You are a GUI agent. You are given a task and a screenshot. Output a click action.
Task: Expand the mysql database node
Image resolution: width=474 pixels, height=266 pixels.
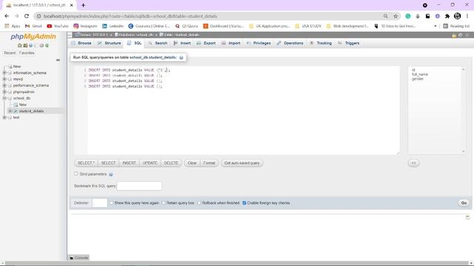pos(4,79)
